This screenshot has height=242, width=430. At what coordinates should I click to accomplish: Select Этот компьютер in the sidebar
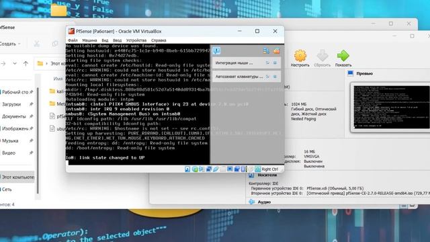click(17, 177)
